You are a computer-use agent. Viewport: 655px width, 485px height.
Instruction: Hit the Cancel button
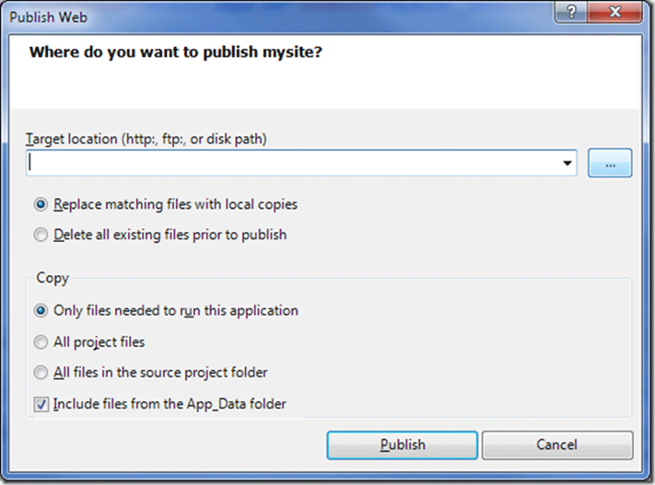(x=556, y=445)
